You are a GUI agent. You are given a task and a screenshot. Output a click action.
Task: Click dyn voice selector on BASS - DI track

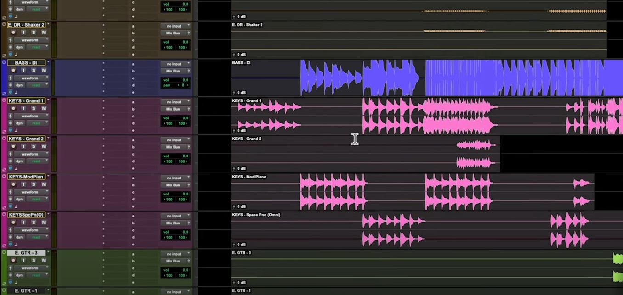click(x=20, y=85)
